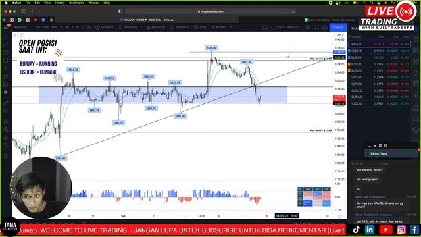Open the TradingView hamburger main menu
421x237 pixels.
tap(6, 27)
